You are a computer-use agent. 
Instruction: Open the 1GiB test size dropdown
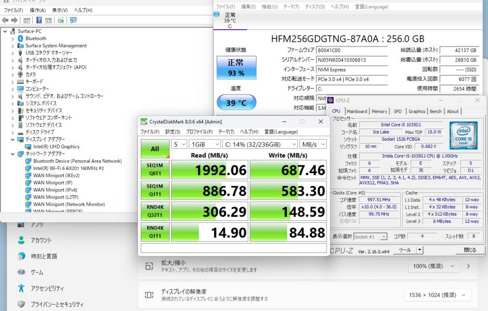click(205, 144)
